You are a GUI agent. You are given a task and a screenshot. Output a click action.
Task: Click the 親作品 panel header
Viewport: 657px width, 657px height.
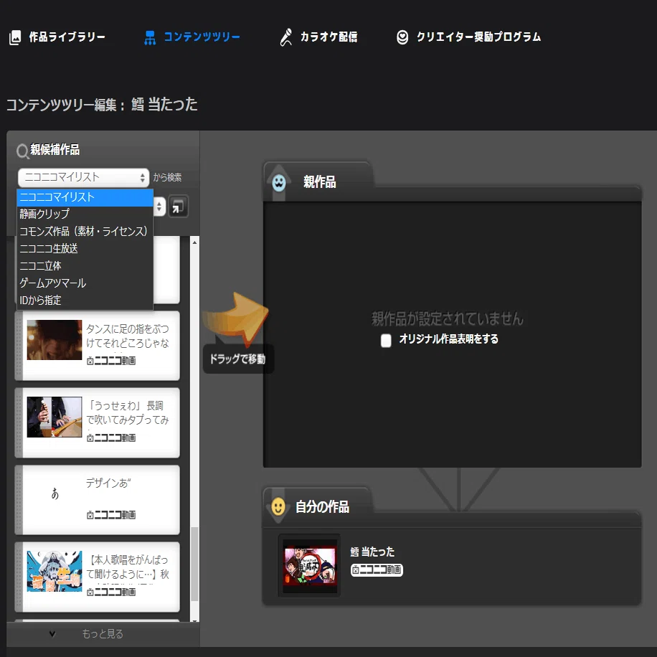pyautogui.click(x=319, y=182)
